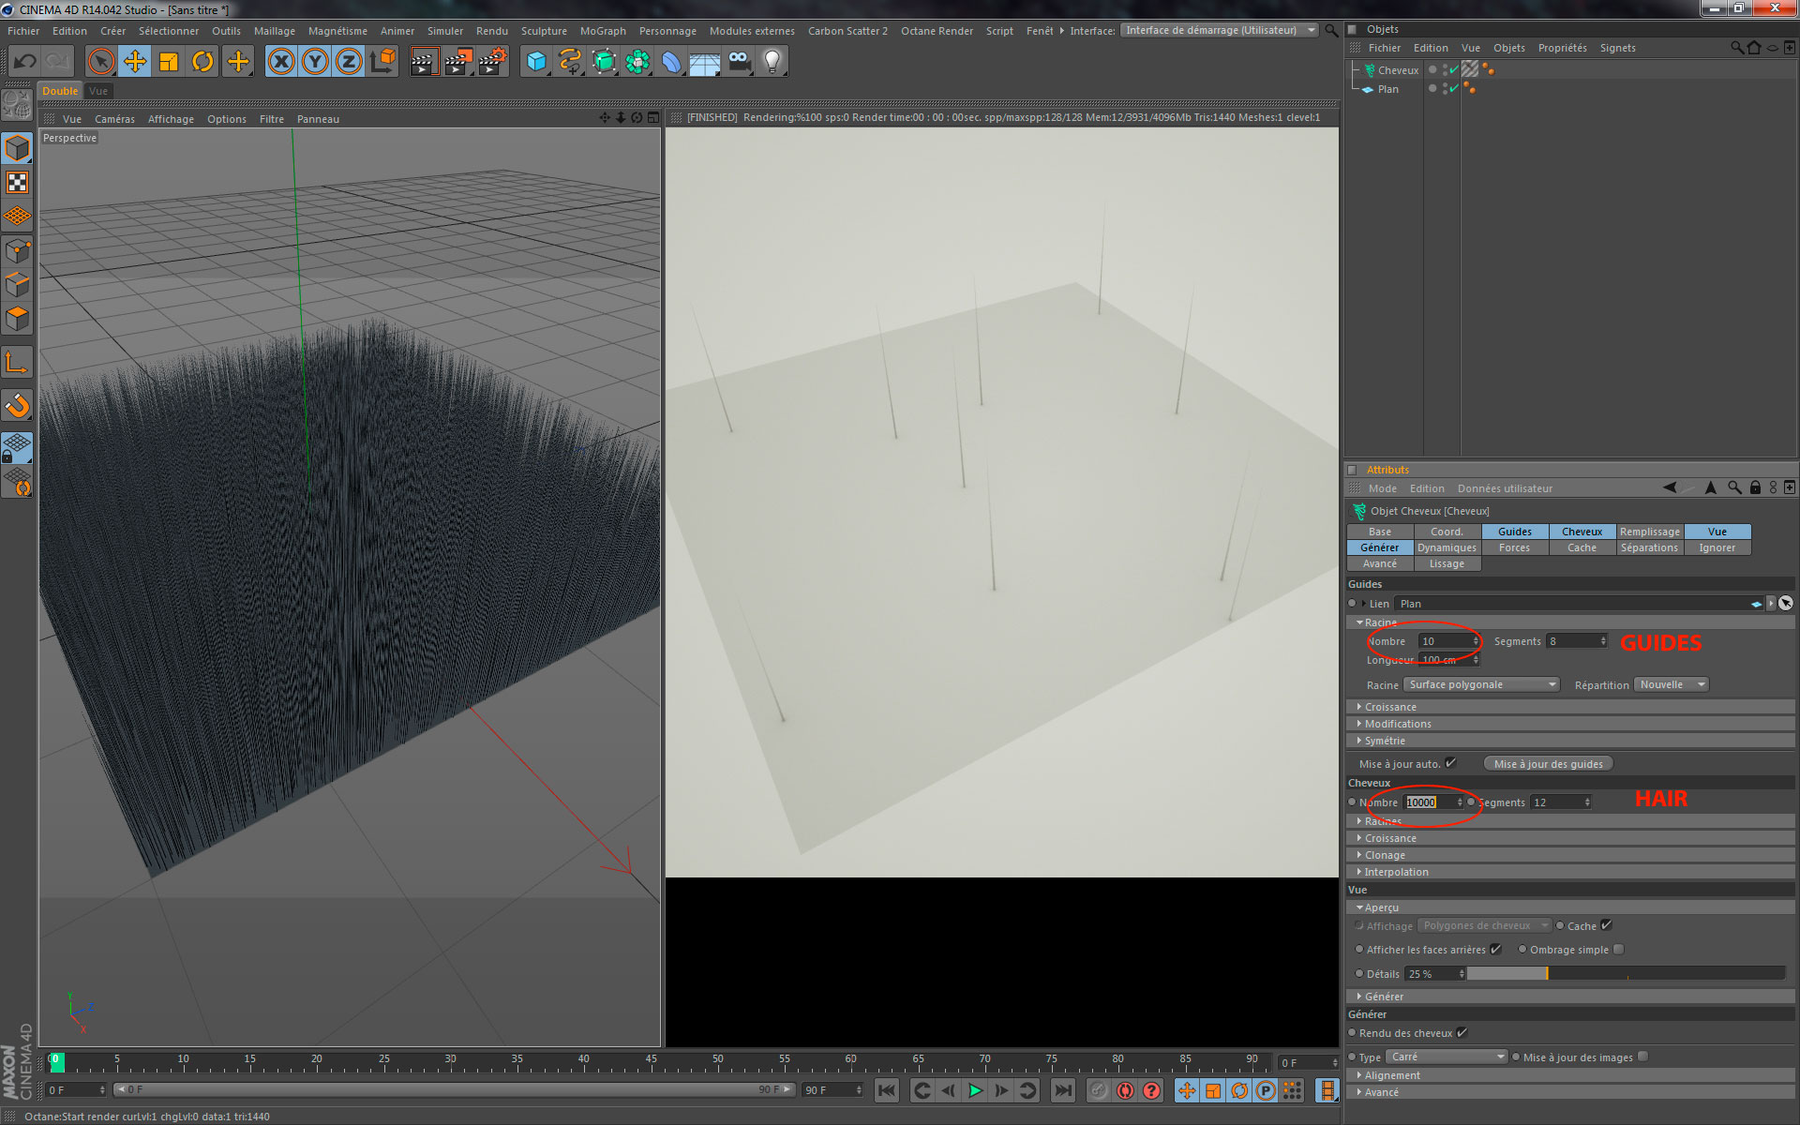The image size is (1800, 1125).
Task: Open the Signets menu in Objects panel
Action: (x=1617, y=48)
